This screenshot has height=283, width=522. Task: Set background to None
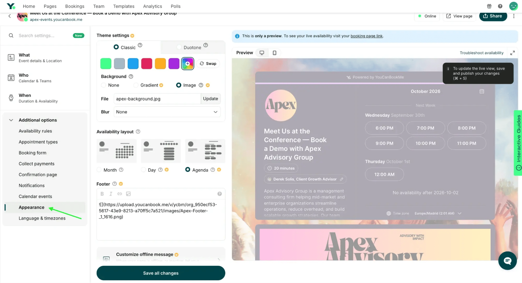pos(103,85)
